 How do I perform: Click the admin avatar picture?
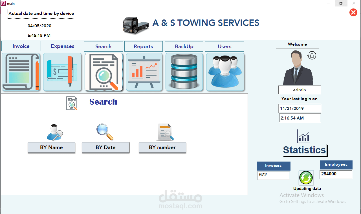point(298,68)
